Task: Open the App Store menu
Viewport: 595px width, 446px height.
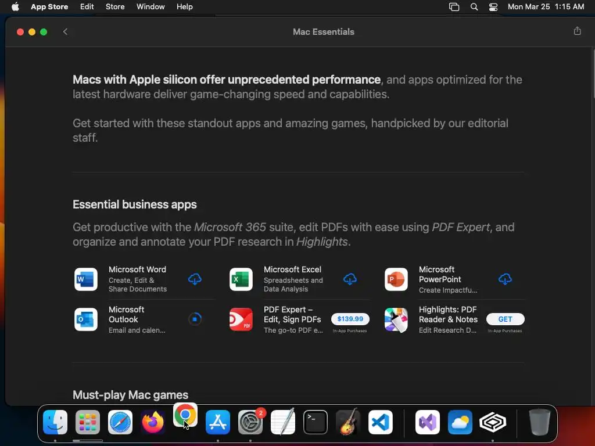Action: 49,6
